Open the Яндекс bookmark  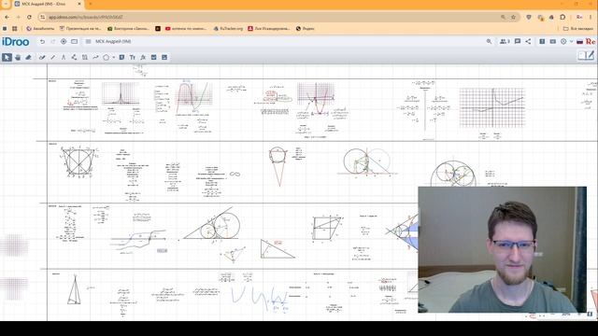(x=306, y=29)
